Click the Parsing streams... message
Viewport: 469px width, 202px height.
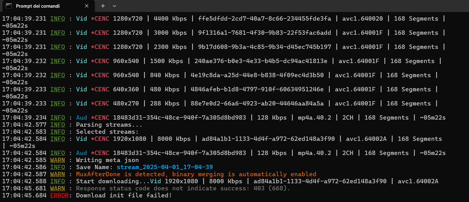109,125
